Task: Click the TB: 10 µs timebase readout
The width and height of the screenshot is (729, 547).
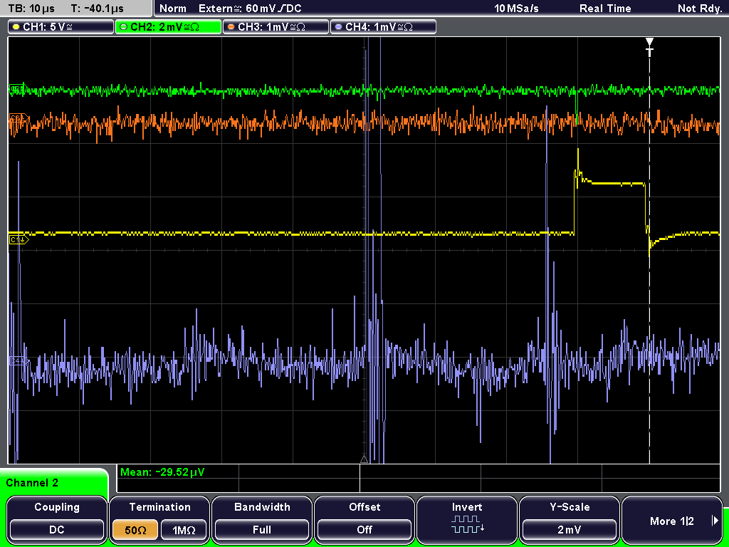Action: point(31,9)
